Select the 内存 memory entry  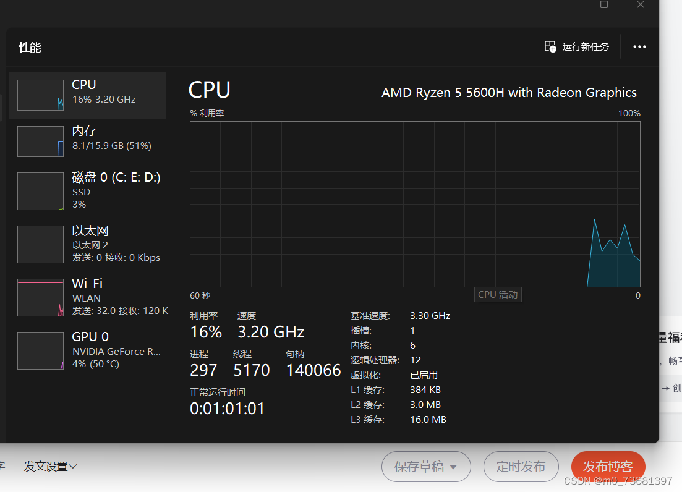88,142
